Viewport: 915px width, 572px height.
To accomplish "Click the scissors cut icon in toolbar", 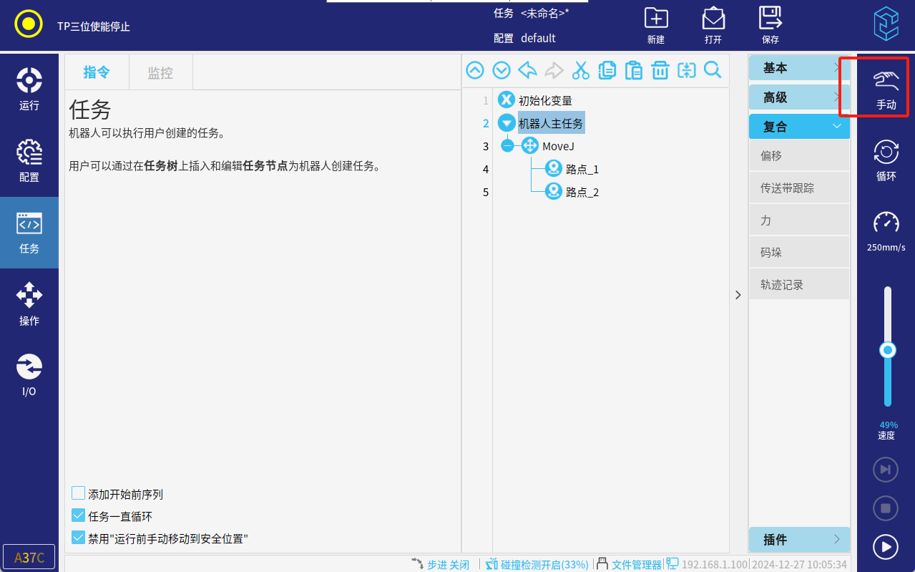I will 580,70.
